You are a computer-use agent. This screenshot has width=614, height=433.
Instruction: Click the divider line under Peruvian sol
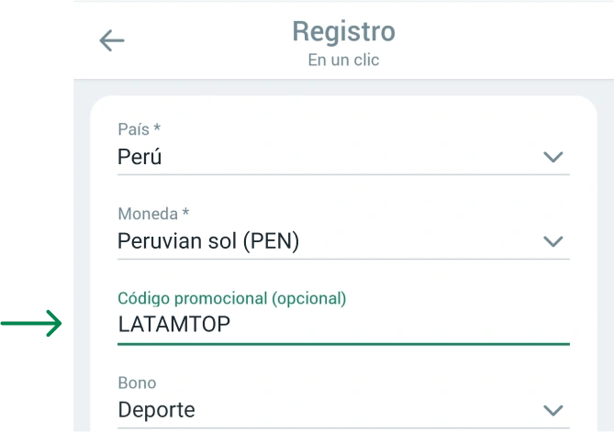click(343, 259)
